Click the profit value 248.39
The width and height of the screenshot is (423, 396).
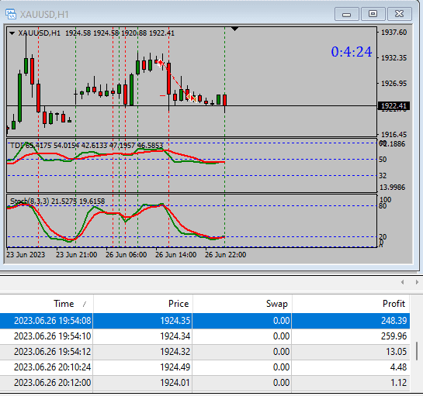(394, 321)
